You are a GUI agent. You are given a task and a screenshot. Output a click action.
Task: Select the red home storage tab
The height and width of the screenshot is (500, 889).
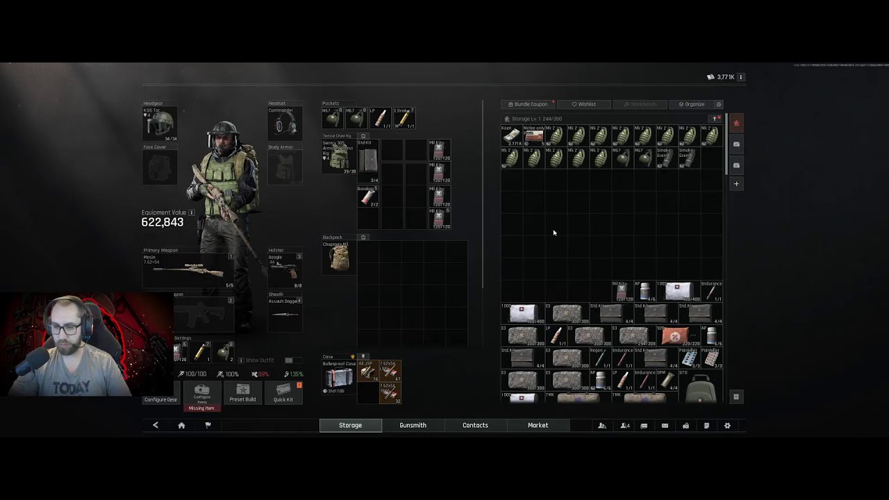[x=736, y=124]
